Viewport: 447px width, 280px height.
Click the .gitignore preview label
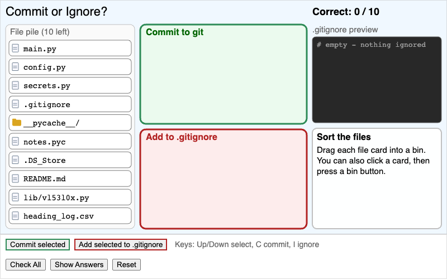click(x=345, y=30)
